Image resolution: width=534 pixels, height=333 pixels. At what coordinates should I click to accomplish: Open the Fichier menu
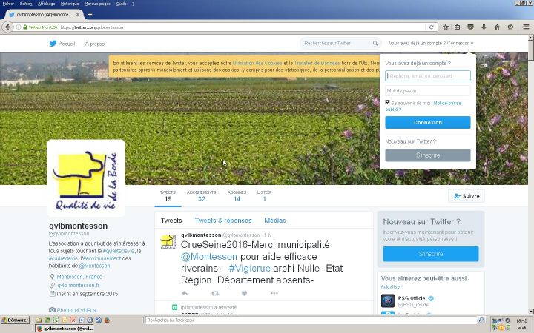[x=8, y=4]
